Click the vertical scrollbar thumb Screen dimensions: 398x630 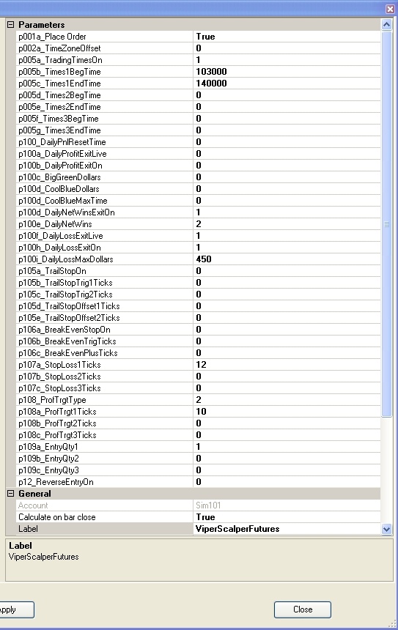pos(387,224)
